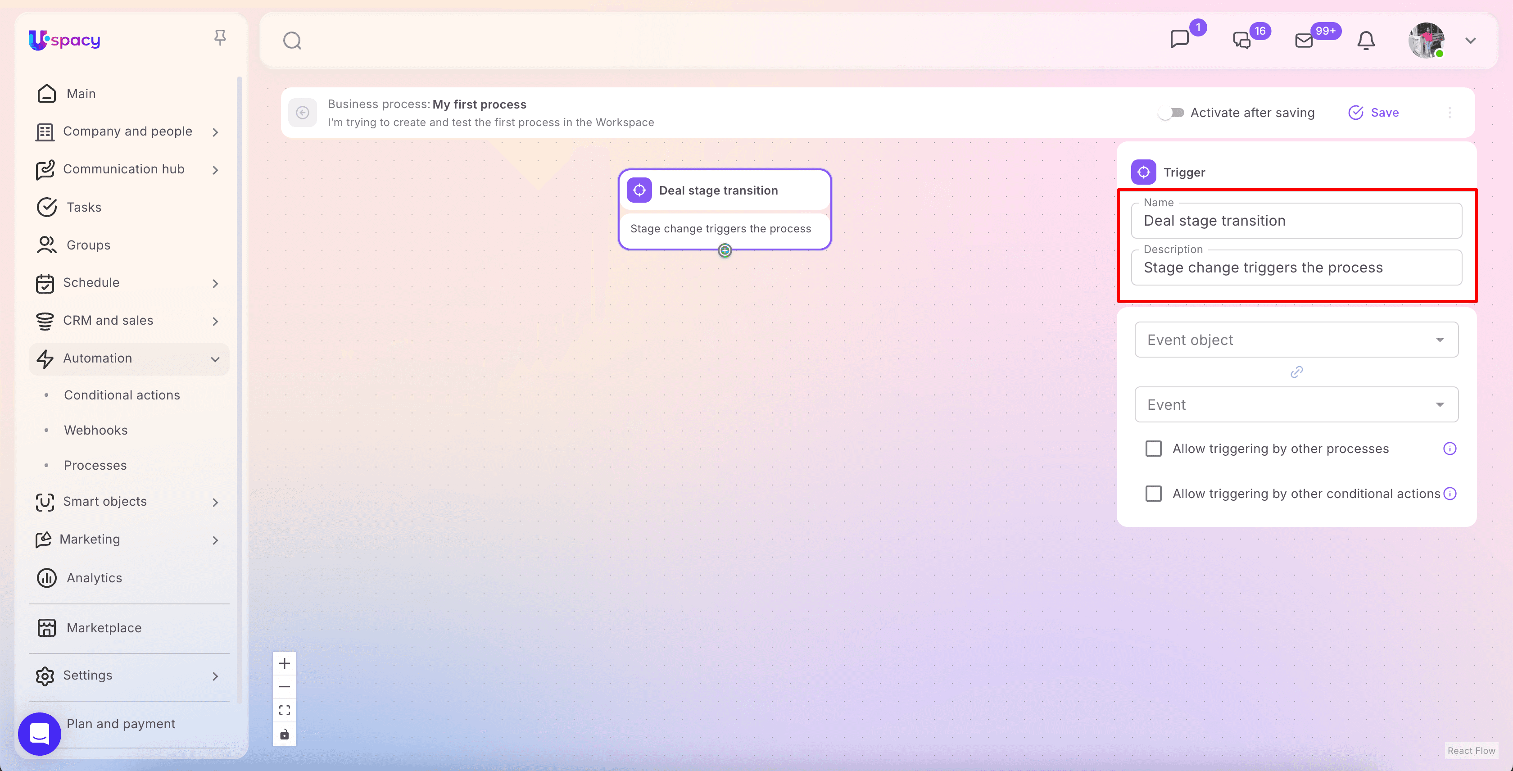Toggle canvas lock icon
Image resolution: width=1513 pixels, height=771 pixels.
pos(284,734)
